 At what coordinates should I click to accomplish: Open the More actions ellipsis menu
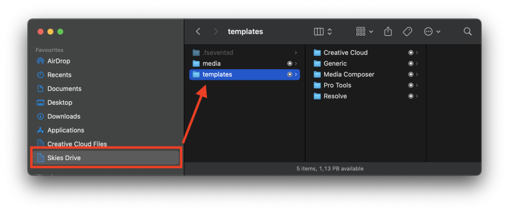[432, 32]
